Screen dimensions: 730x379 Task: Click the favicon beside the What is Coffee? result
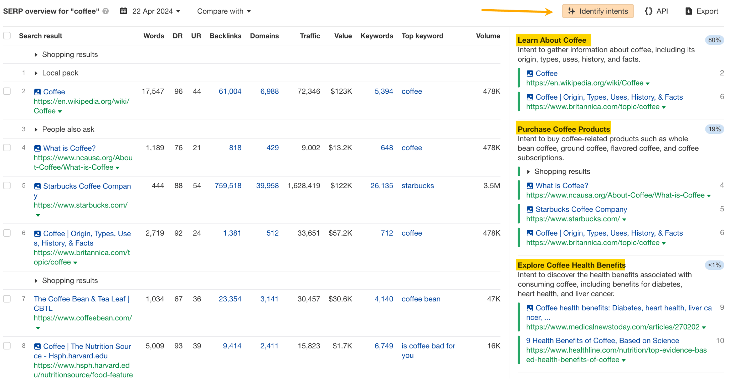pos(37,148)
